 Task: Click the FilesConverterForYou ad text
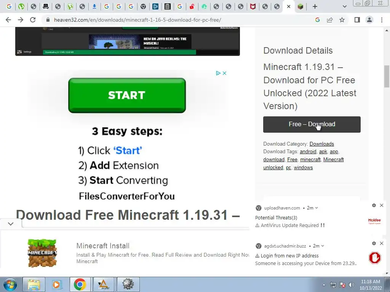pyautogui.click(x=126, y=196)
